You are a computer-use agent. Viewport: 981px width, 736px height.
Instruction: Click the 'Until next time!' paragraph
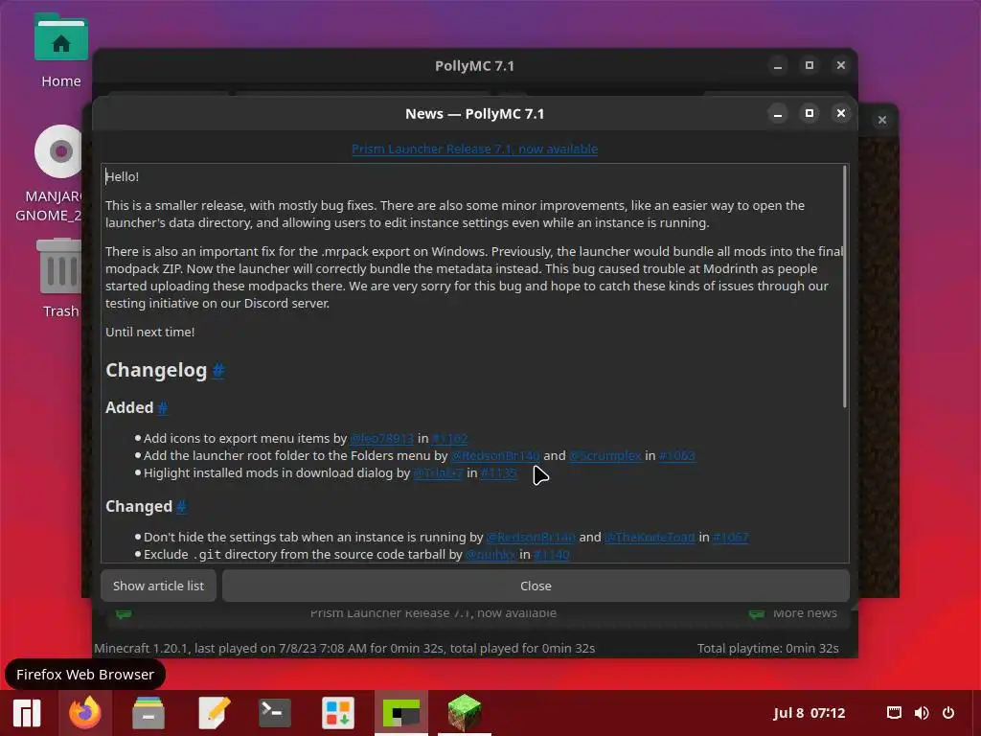coord(150,333)
